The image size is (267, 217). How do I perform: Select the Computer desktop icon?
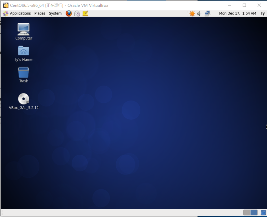pyautogui.click(x=24, y=32)
